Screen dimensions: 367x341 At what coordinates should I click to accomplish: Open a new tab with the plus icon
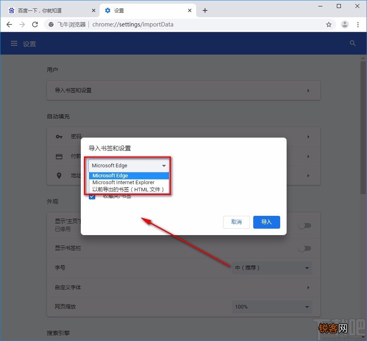(x=205, y=10)
